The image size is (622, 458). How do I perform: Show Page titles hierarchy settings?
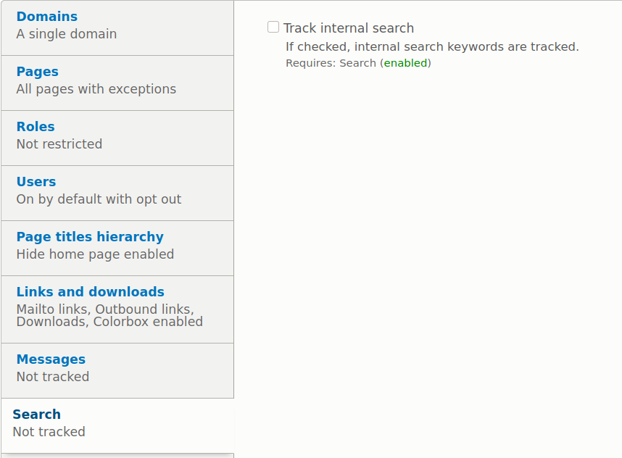90,237
